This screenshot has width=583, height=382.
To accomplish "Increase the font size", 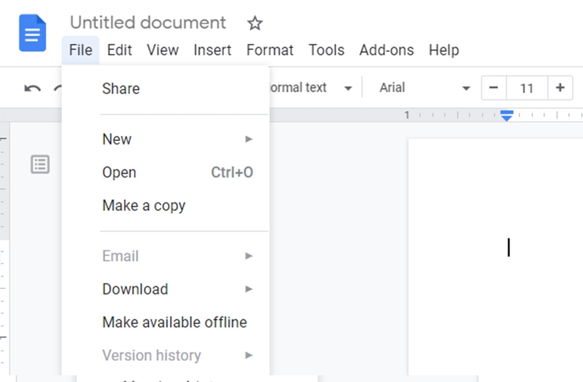I will [560, 87].
